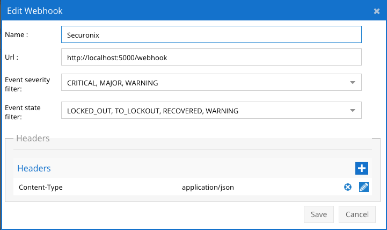Click the Edit Webhook title bar text

coord(34,11)
